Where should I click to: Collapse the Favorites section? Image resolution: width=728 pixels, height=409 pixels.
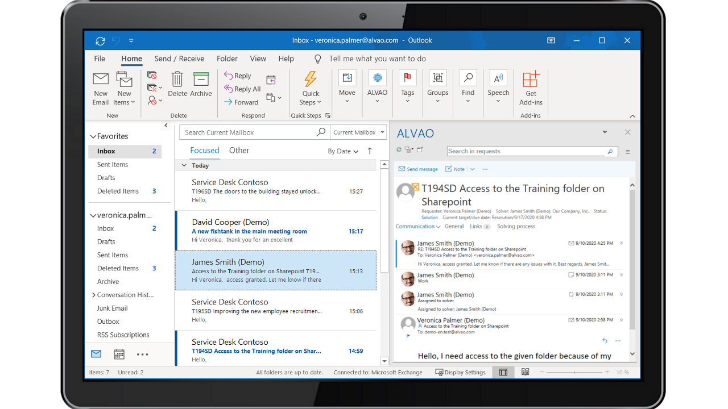[x=93, y=136]
